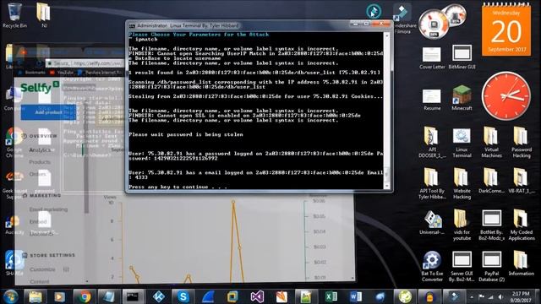Launch Word from the taskbar
The height and width of the screenshot is (304, 541).
click(x=355, y=296)
